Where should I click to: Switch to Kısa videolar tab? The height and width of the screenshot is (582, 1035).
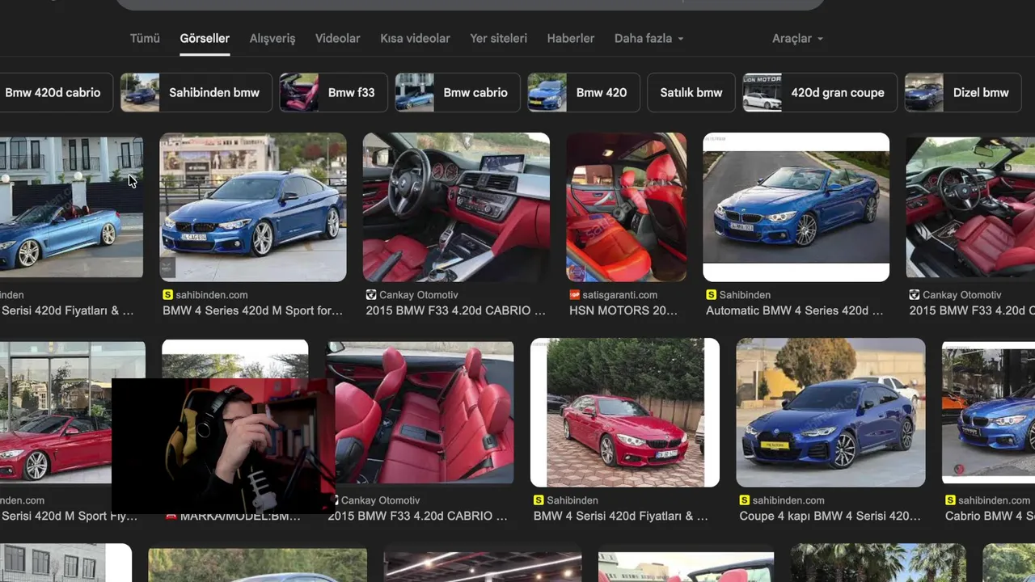tap(415, 38)
